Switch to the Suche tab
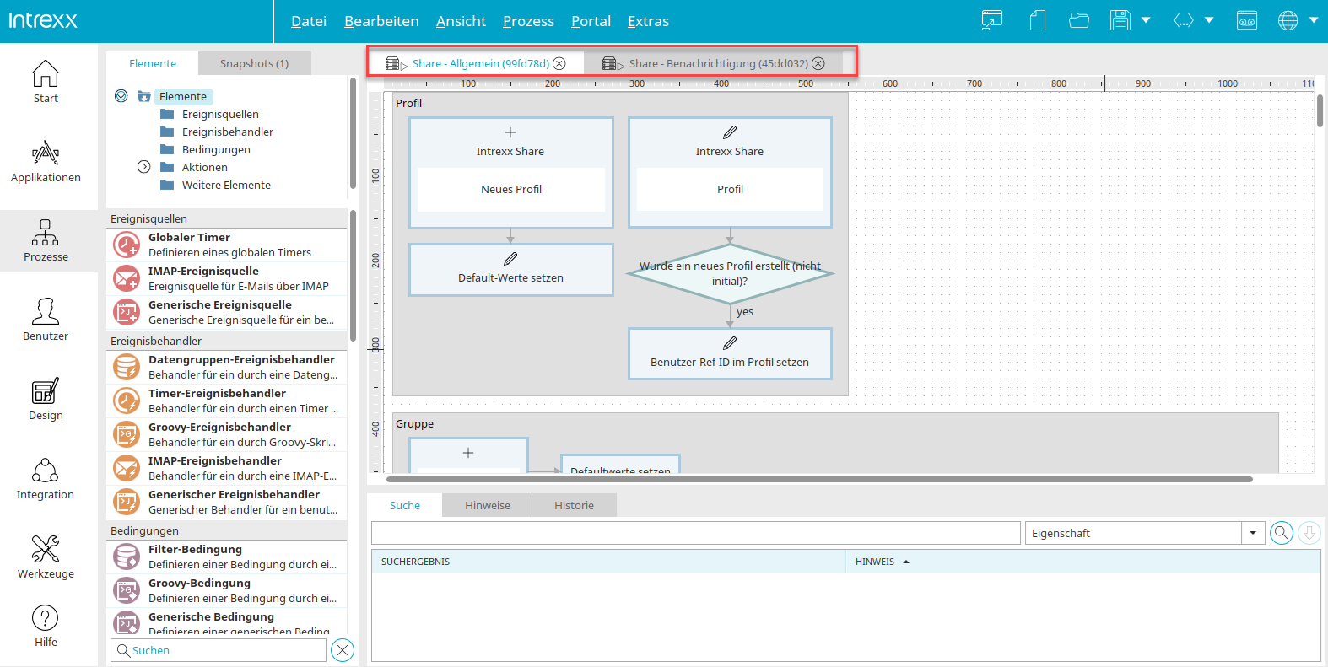Viewport: 1328px width, 667px height. pyautogui.click(x=405, y=505)
